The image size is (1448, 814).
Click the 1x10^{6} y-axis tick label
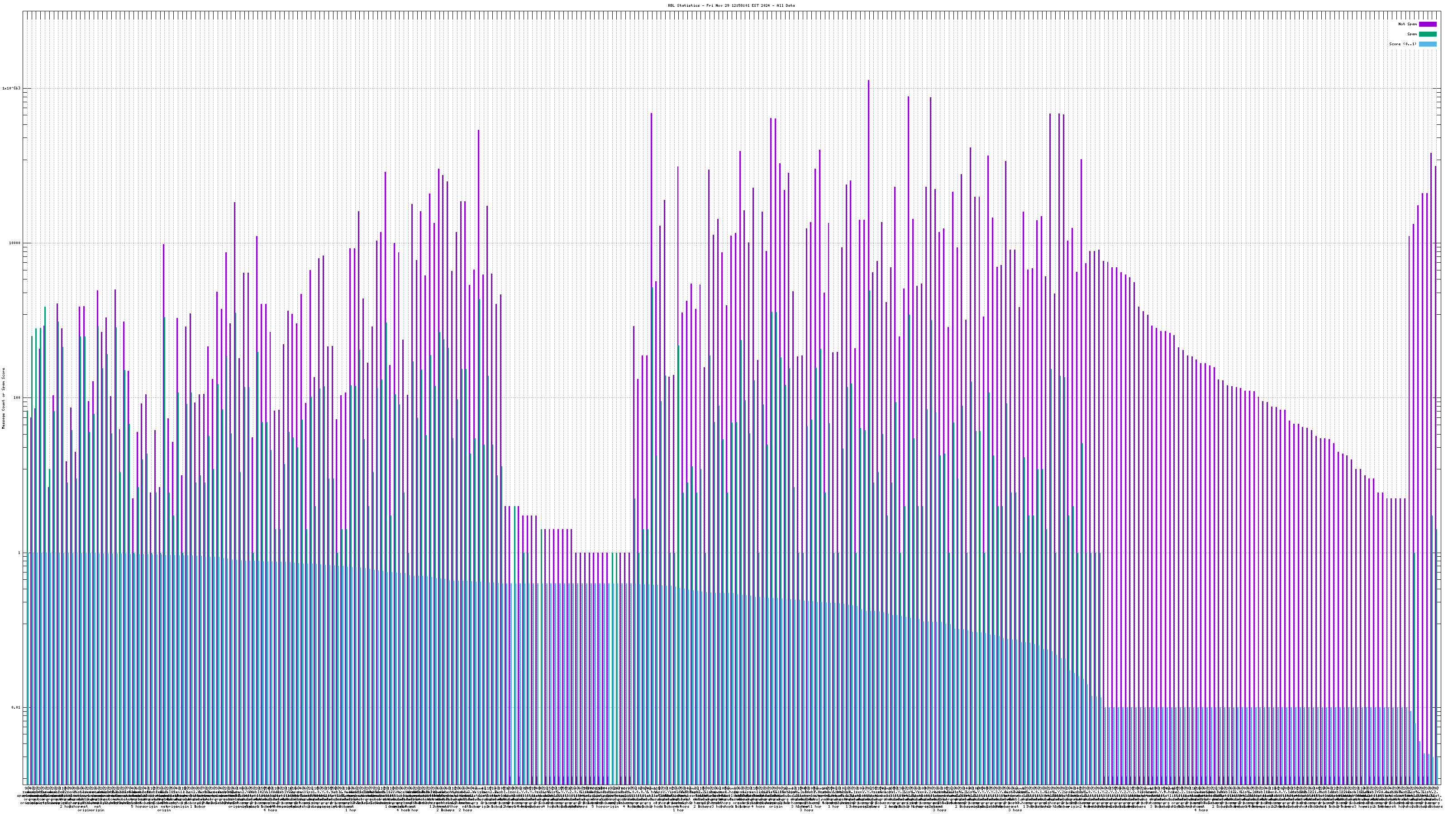click(11, 88)
